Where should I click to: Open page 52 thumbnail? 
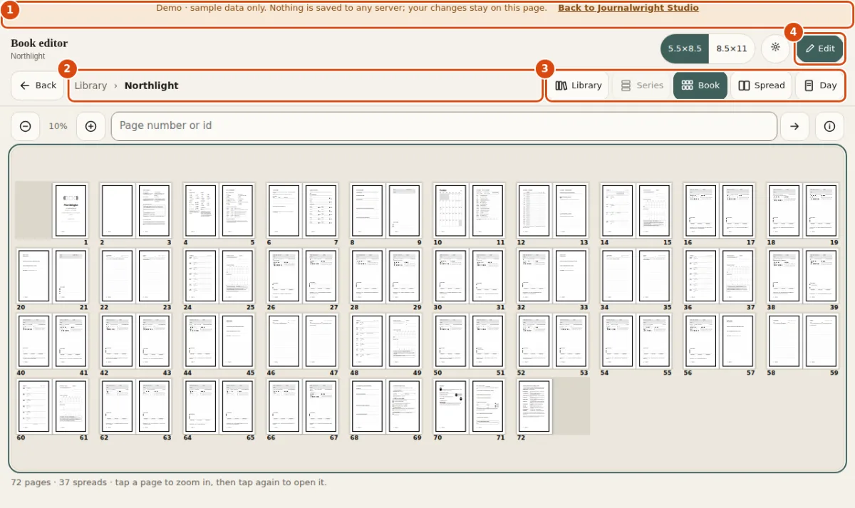pyautogui.click(x=534, y=341)
